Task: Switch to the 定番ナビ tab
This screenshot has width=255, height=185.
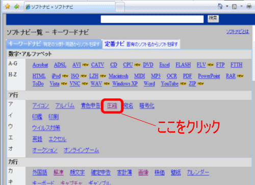Action: click(141, 44)
